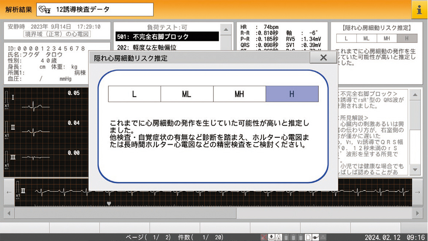Screen dimensions: 428x241
Task: Click the lead I value 0.05
Action: 73,93
